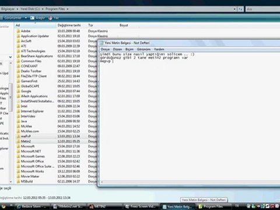280x210 pixels.
Task: Select the Application Updater folder icon
Action: (18, 36)
